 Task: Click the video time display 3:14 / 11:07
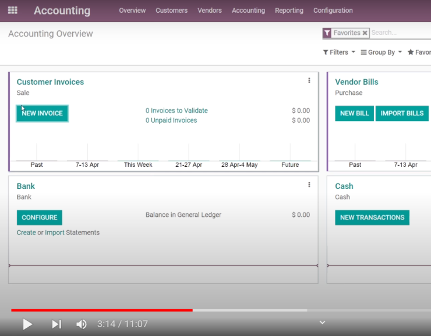pyautogui.click(x=122, y=324)
